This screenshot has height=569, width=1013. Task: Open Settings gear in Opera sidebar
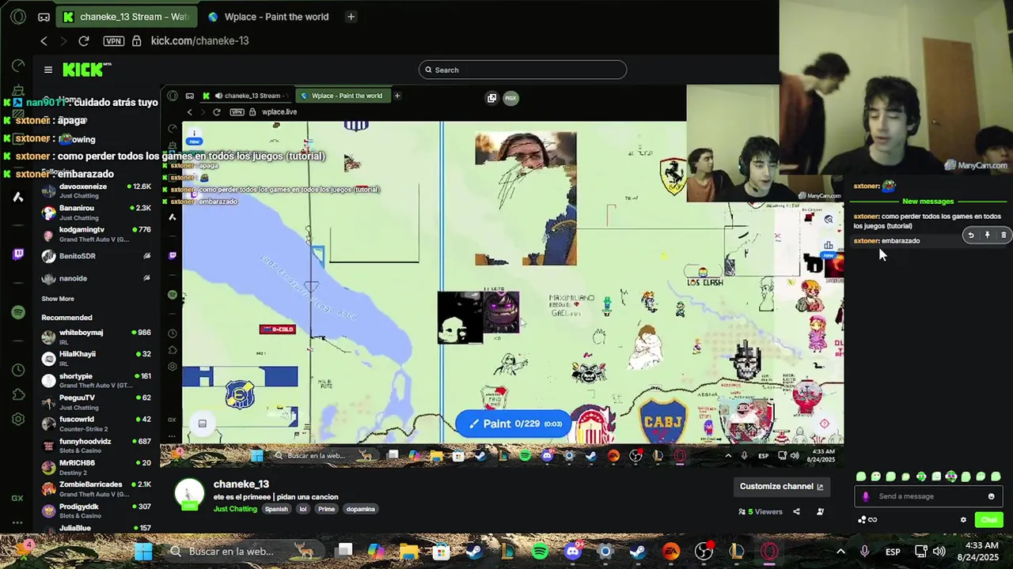click(17, 420)
